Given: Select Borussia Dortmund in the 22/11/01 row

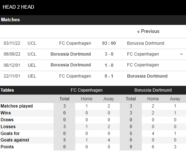Looking at the screenshot, I should 147,76.
